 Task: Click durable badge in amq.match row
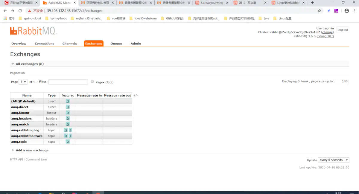click(x=68, y=124)
